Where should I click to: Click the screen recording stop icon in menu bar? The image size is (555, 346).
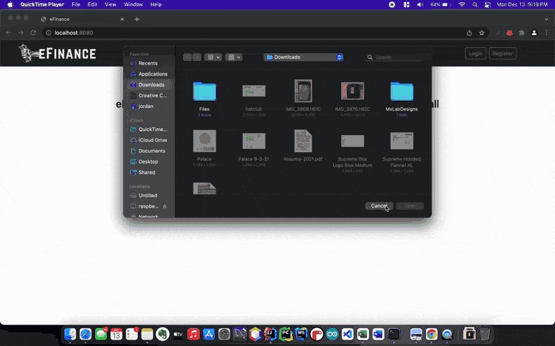392,5
